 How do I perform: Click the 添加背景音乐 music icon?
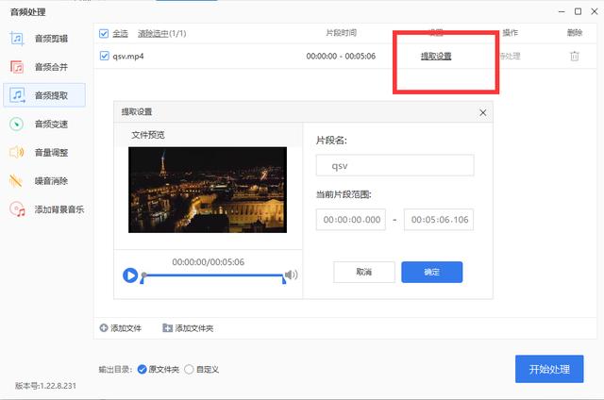(x=17, y=209)
